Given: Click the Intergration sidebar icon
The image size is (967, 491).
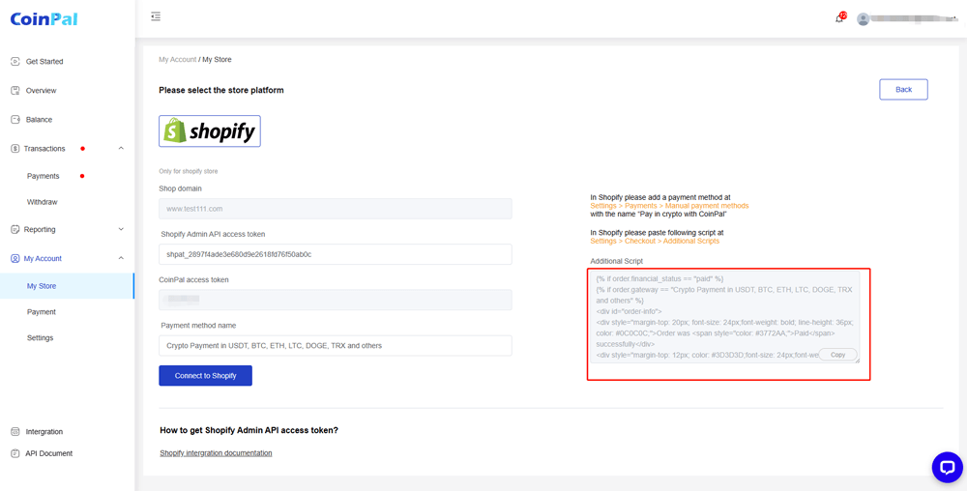Looking at the screenshot, I should tap(15, 432).
